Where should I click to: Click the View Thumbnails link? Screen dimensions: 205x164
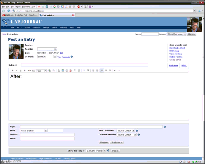(64, 57)
